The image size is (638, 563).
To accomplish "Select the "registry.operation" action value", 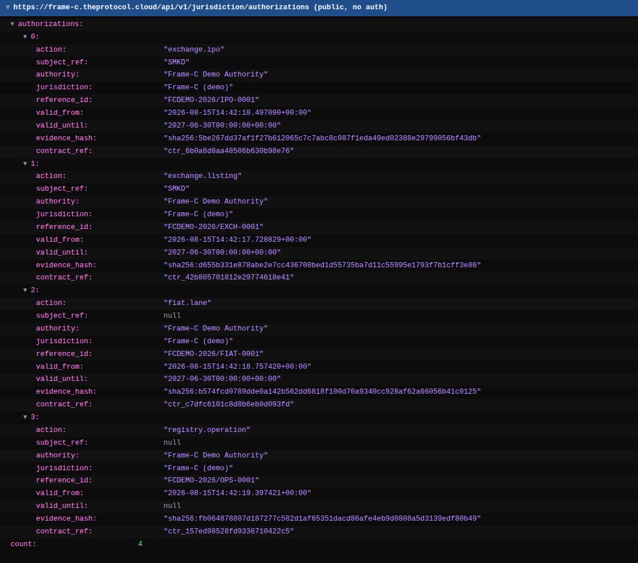I will (206, 430).
